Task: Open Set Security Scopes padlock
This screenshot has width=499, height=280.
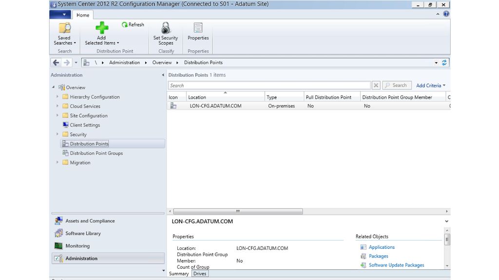Action: 166,28
